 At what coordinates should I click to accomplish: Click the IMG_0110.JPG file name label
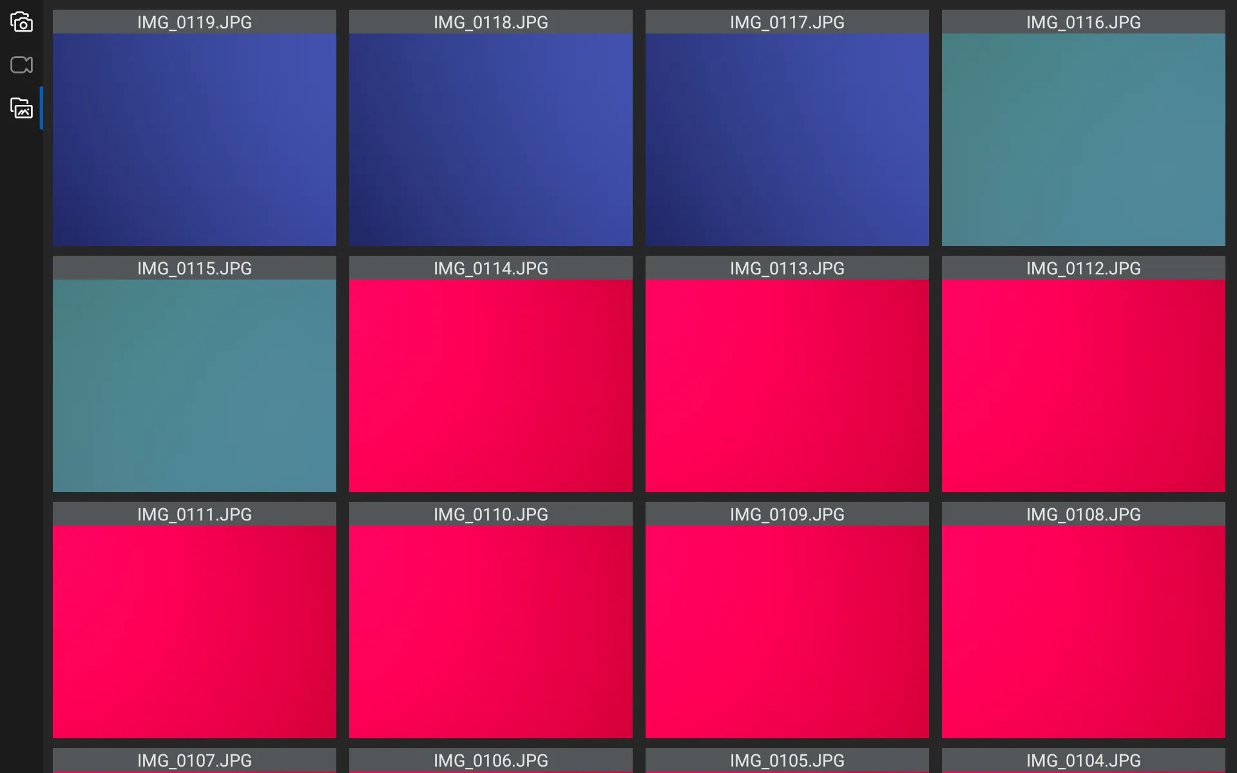pos(491,514)
